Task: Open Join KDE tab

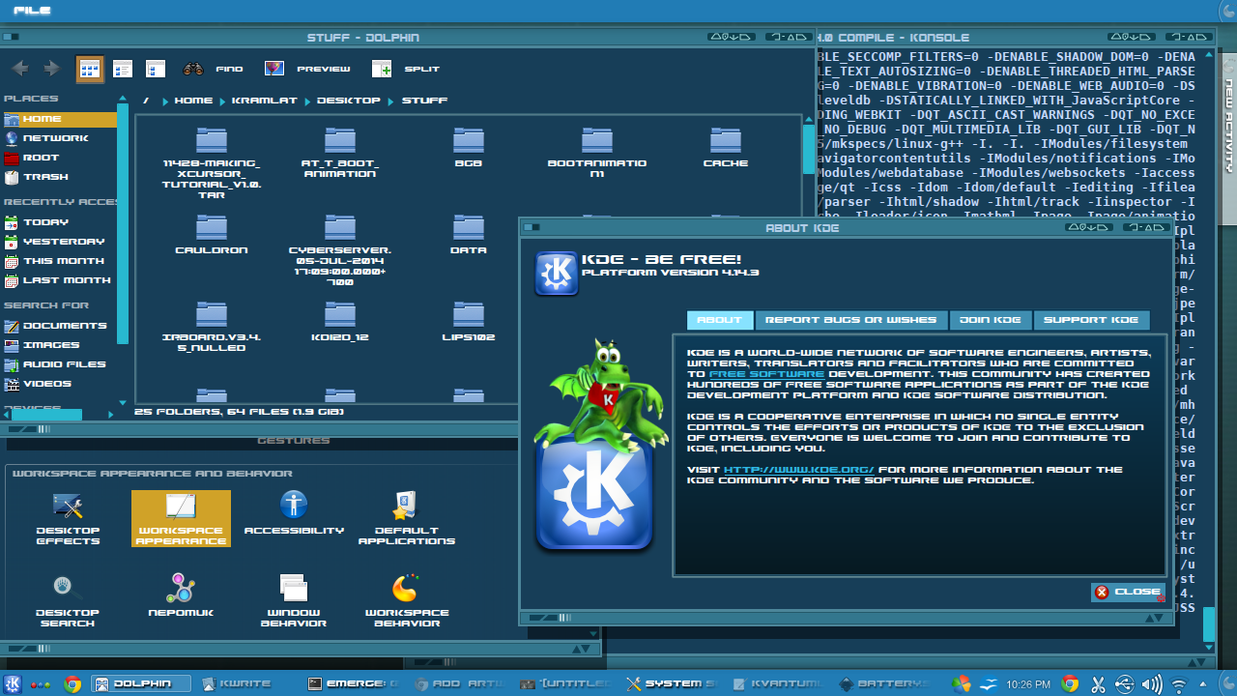Action: [991, 320]
